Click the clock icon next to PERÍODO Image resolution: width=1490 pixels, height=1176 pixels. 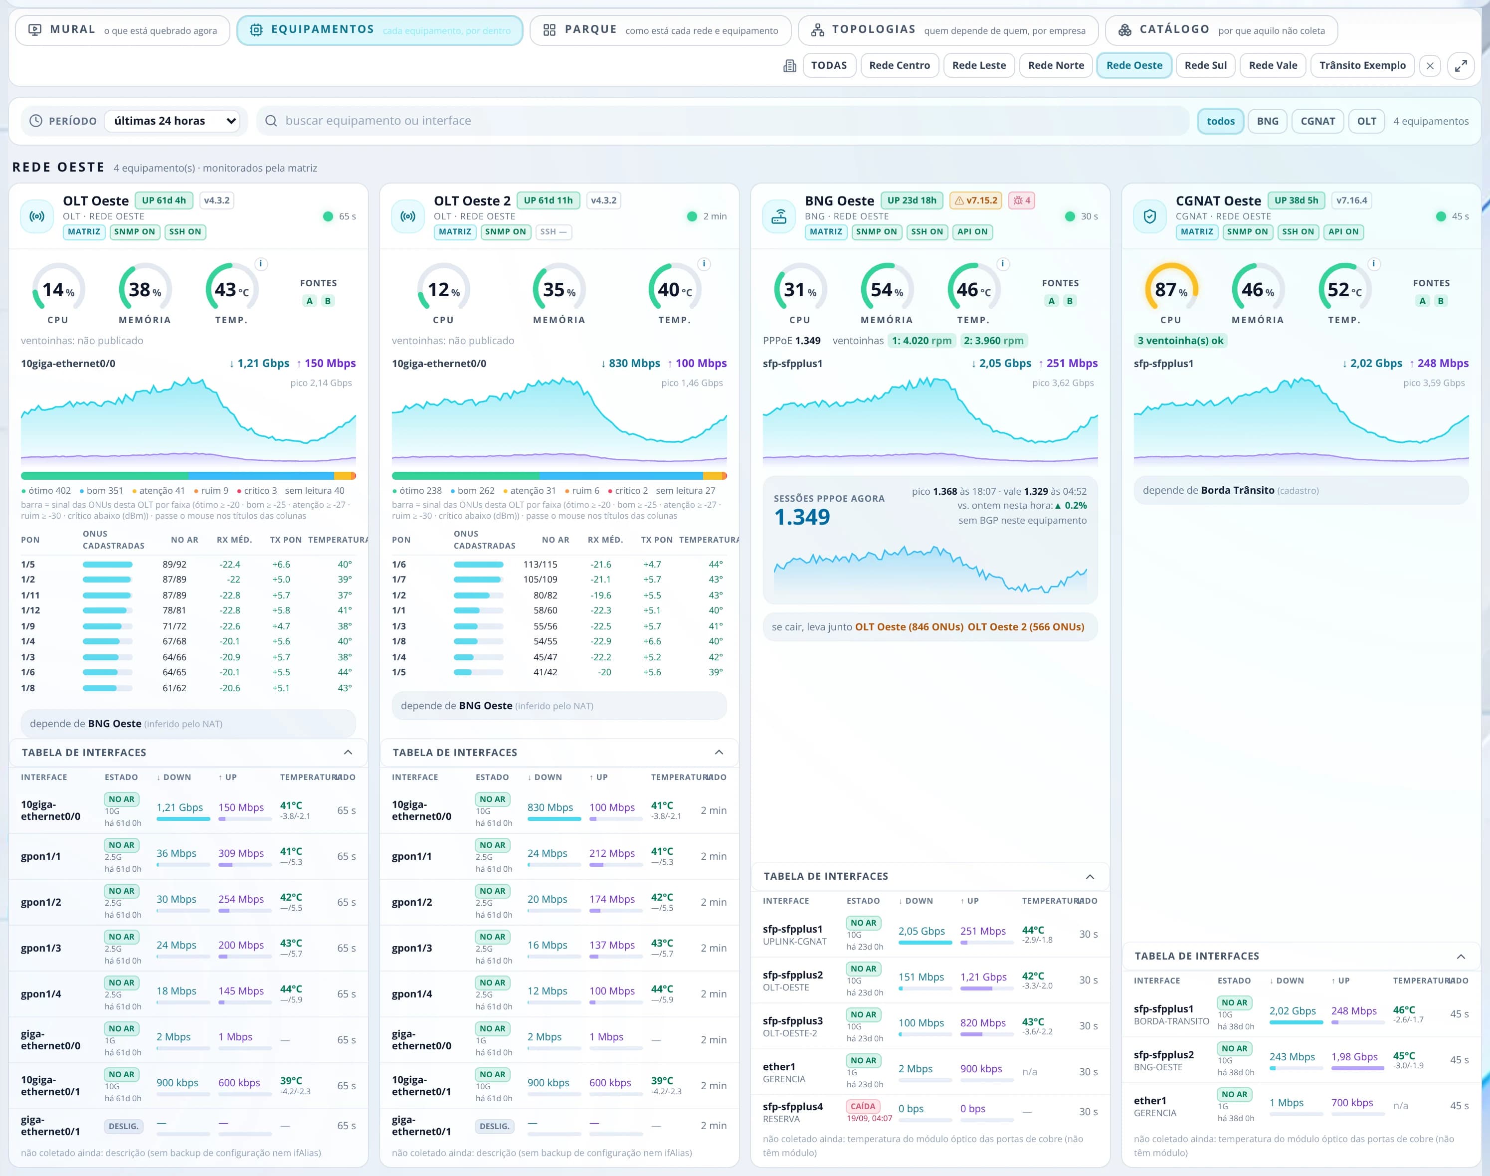[36, 121]
